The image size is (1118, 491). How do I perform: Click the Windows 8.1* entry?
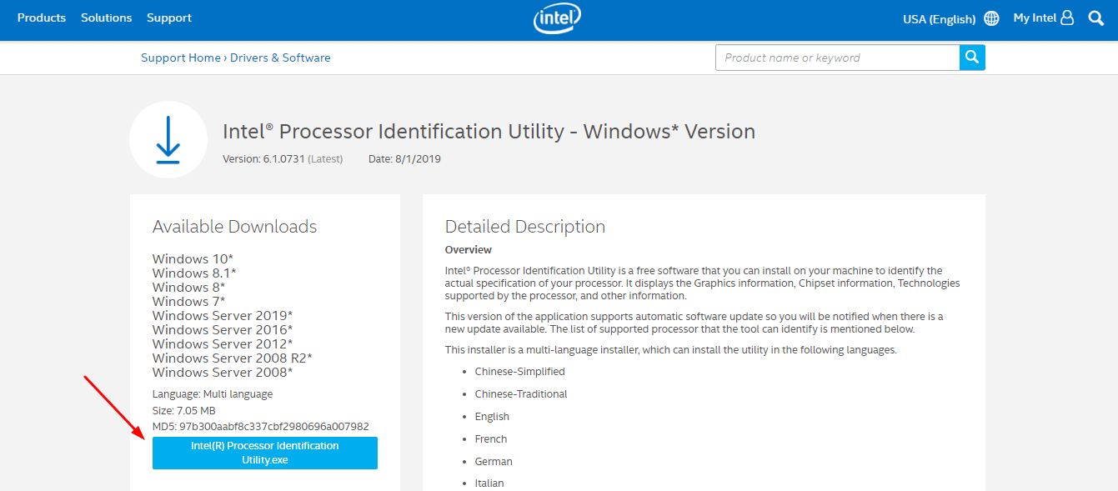coord(194,273)
